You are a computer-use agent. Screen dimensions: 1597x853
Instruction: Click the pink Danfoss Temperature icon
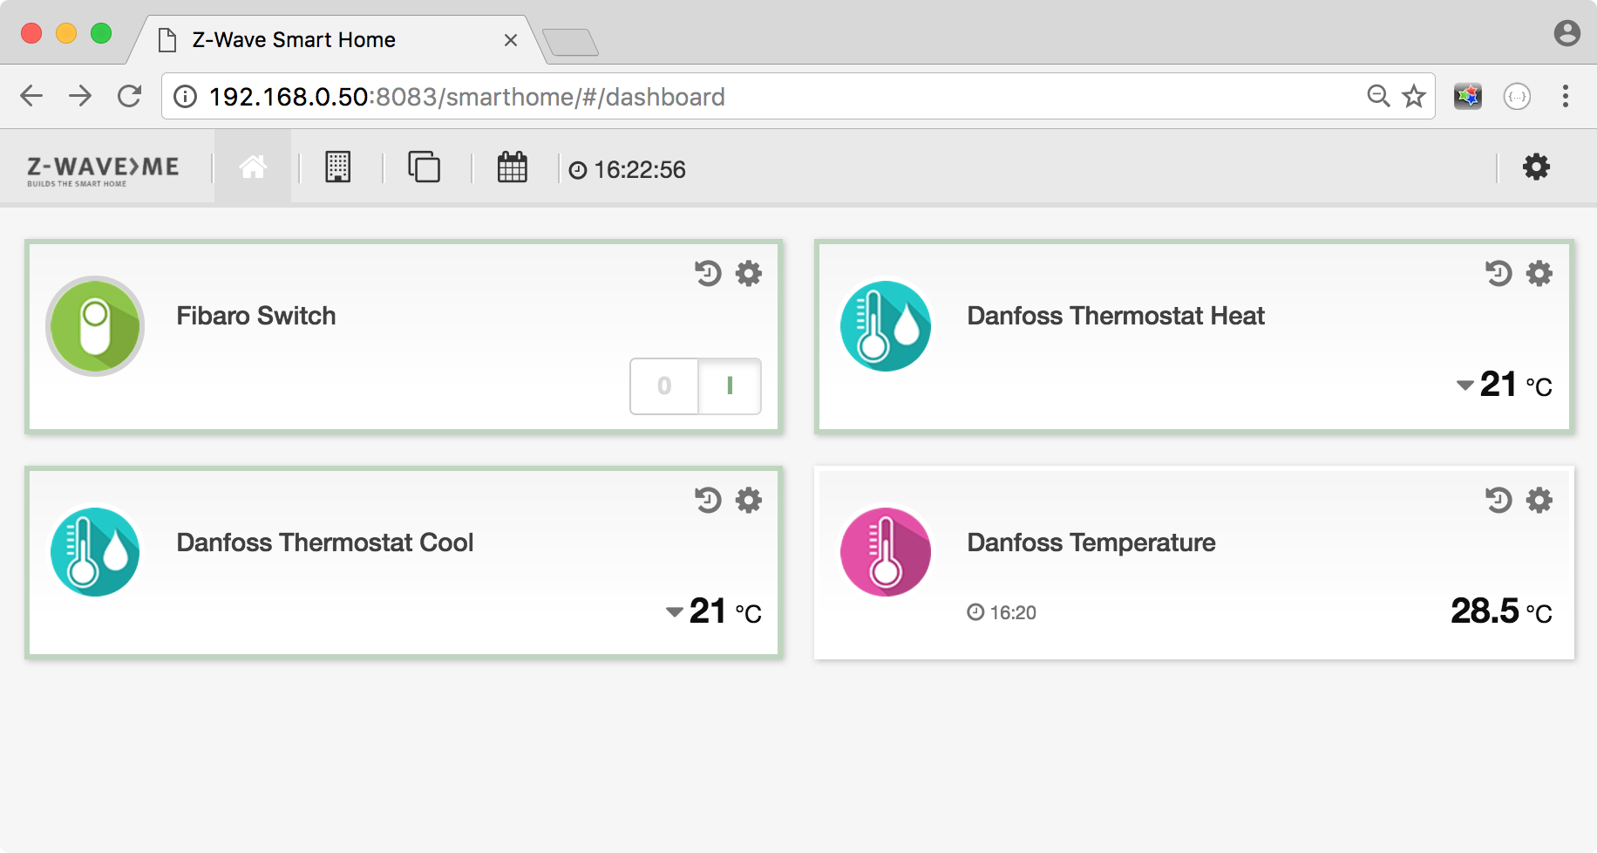tap(886, 552)
